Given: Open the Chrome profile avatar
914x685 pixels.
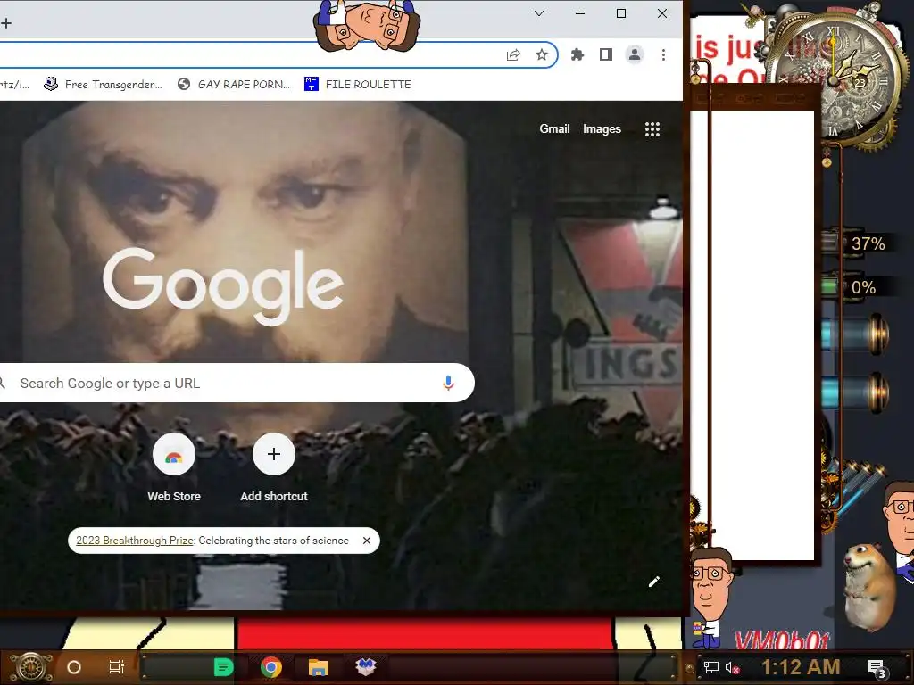Looking at the screenshot, I should [635, 54].
